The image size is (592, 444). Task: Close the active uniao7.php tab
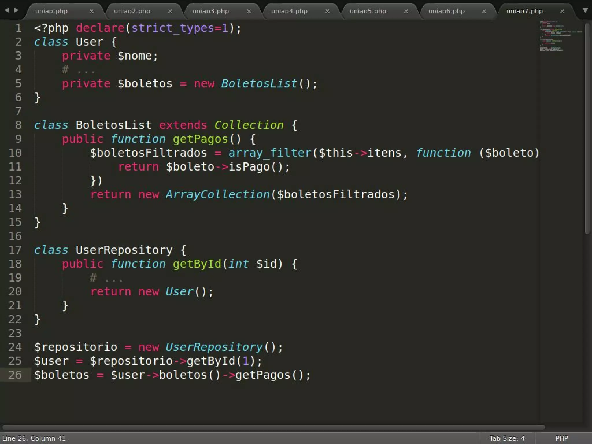point(562,11)
